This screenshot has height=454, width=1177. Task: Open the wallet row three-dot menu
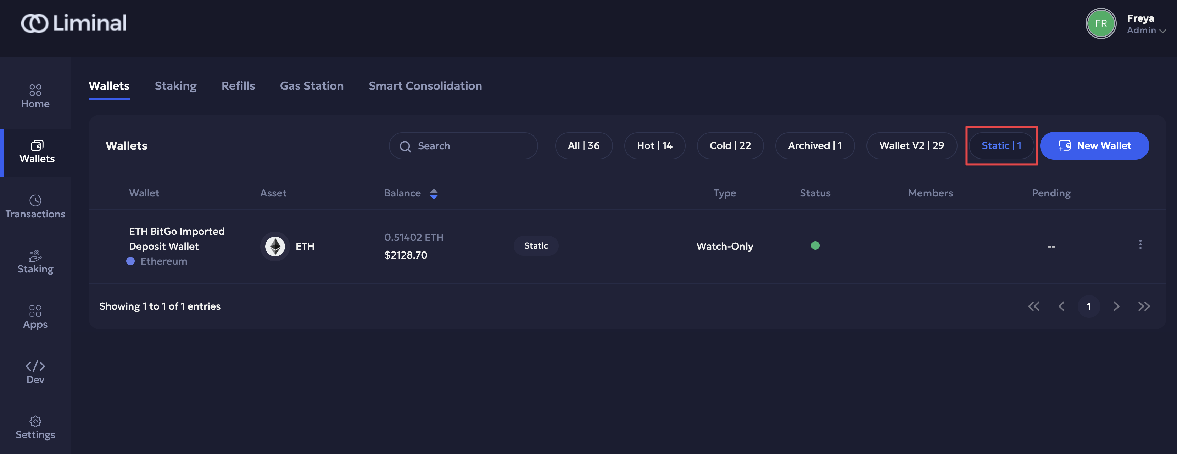pos(1140,245)
